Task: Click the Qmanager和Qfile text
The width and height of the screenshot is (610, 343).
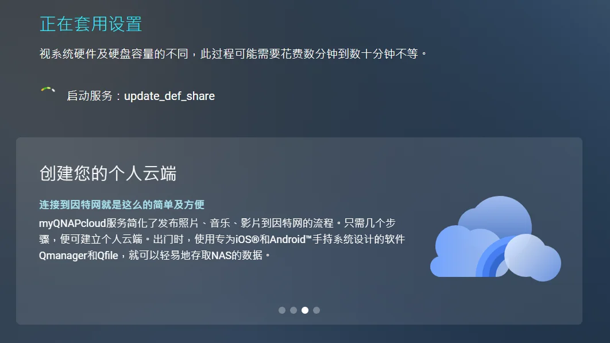Action: (x=78, y=256)
